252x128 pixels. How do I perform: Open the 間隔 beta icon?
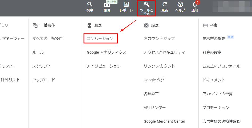tap(107, 5)
